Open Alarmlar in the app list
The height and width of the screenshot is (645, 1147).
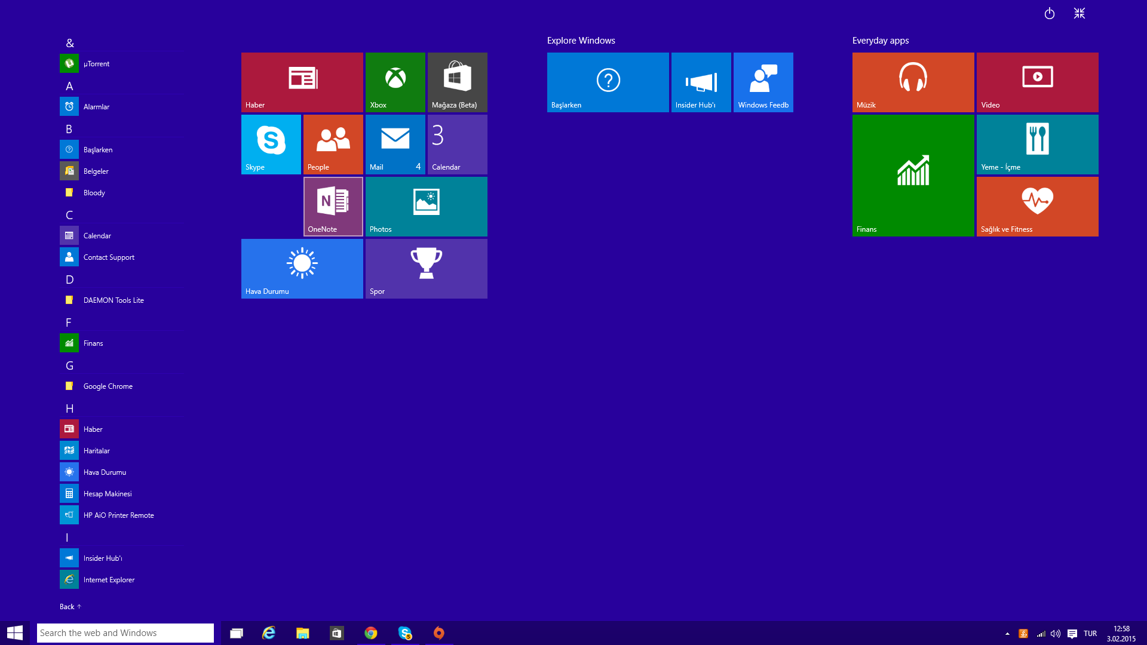(121, 106)
